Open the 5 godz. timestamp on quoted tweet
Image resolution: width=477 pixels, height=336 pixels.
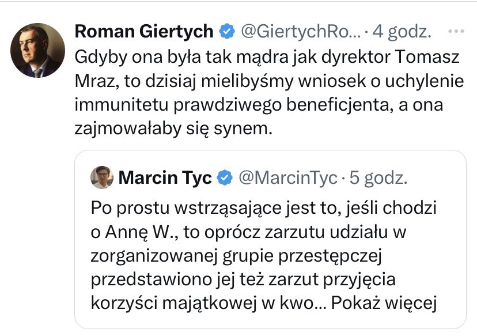pos(378,178)
